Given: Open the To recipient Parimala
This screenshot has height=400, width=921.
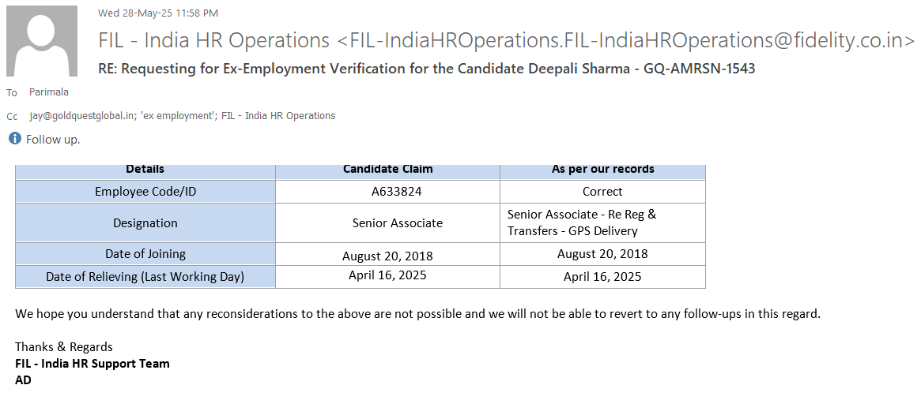Looking at the screenshot, I should pyautogui.click(x=49, y=92).
